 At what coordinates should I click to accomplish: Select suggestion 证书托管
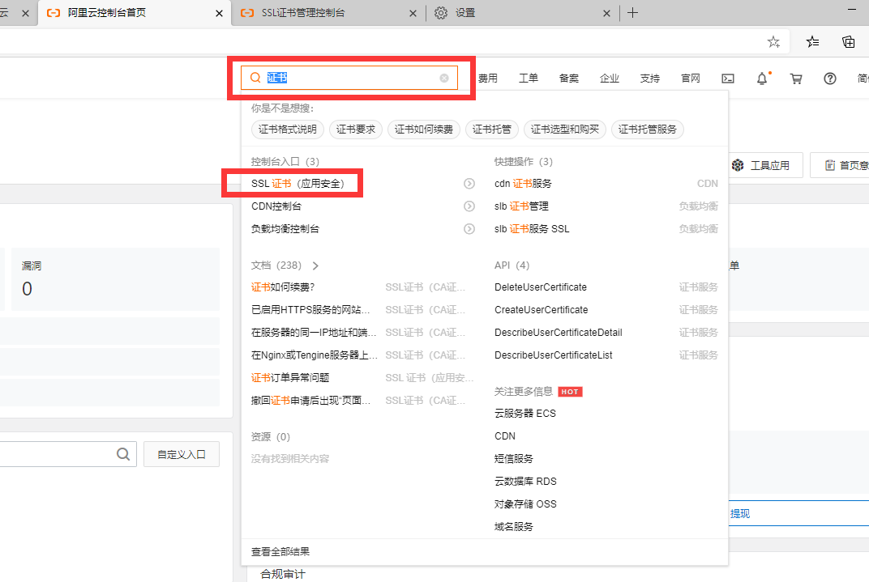point(491,130)
